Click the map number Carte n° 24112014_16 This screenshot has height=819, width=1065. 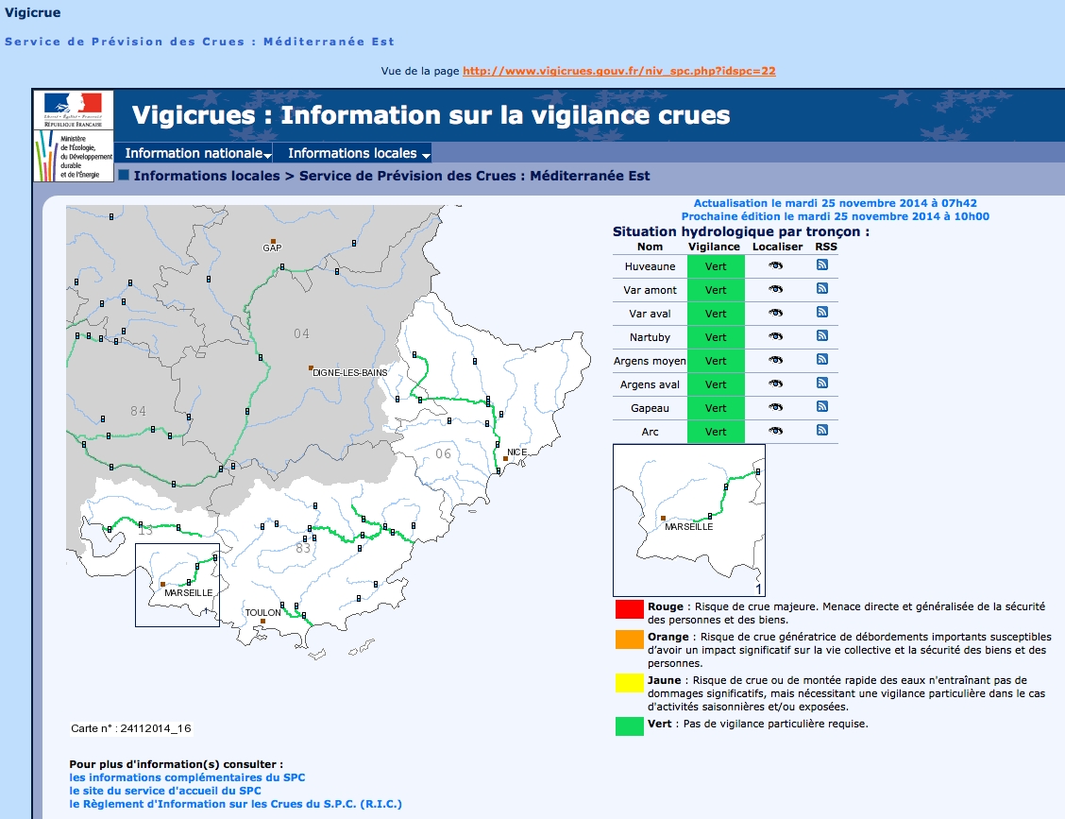[x=131, y=728]
